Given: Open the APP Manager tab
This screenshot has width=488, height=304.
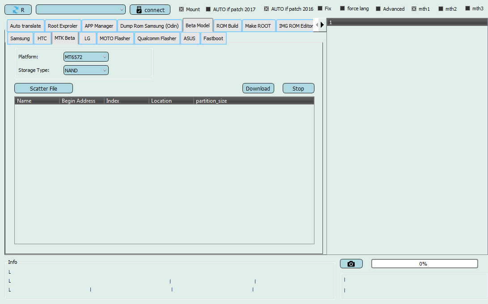Looking at the screenshot, I should tap(99, 26).
